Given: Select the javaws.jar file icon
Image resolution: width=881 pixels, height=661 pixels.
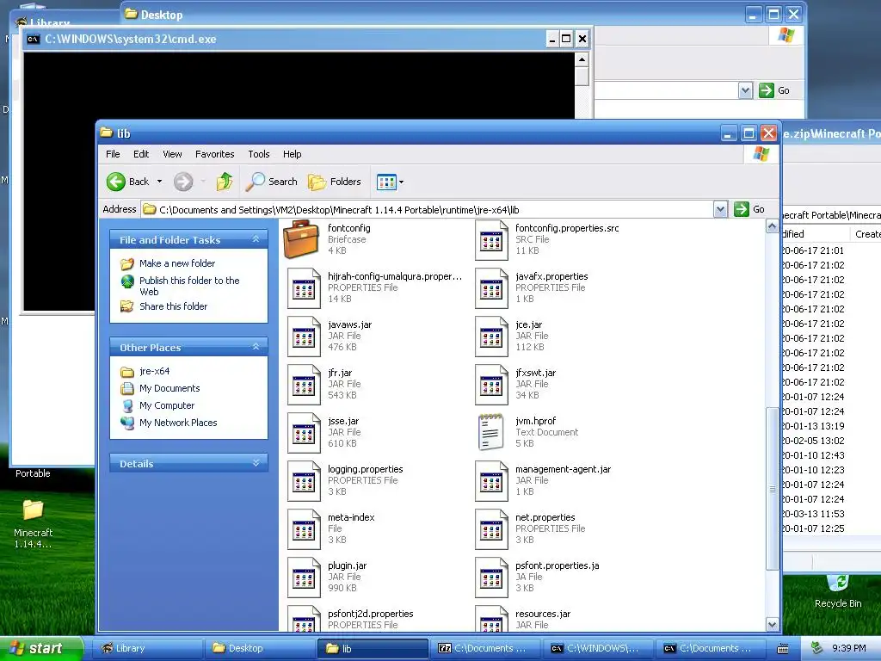Looking at the screenshot, I should click(304, 337).
